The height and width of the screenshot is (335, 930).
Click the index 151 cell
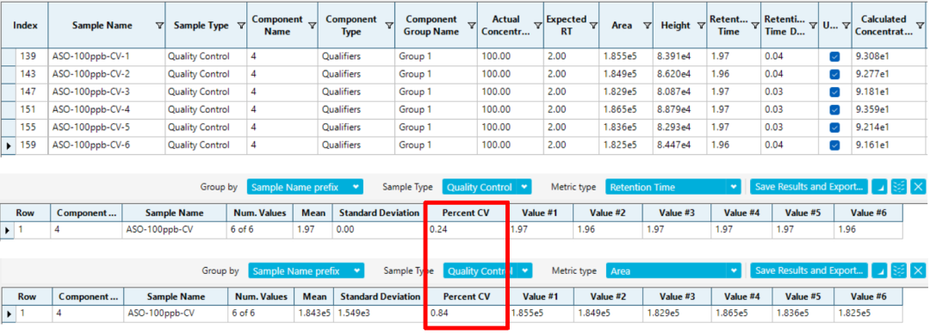[32, 109]
